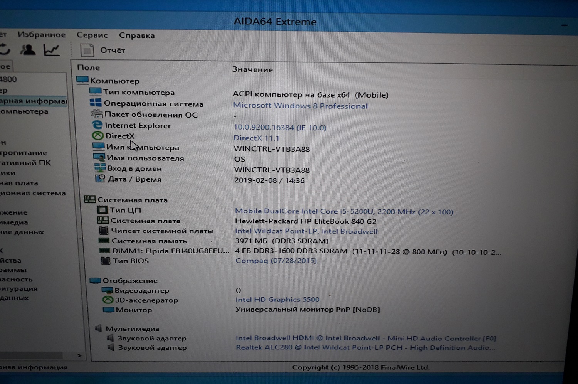Click the 3D-акселератор icon

point(108,300)
